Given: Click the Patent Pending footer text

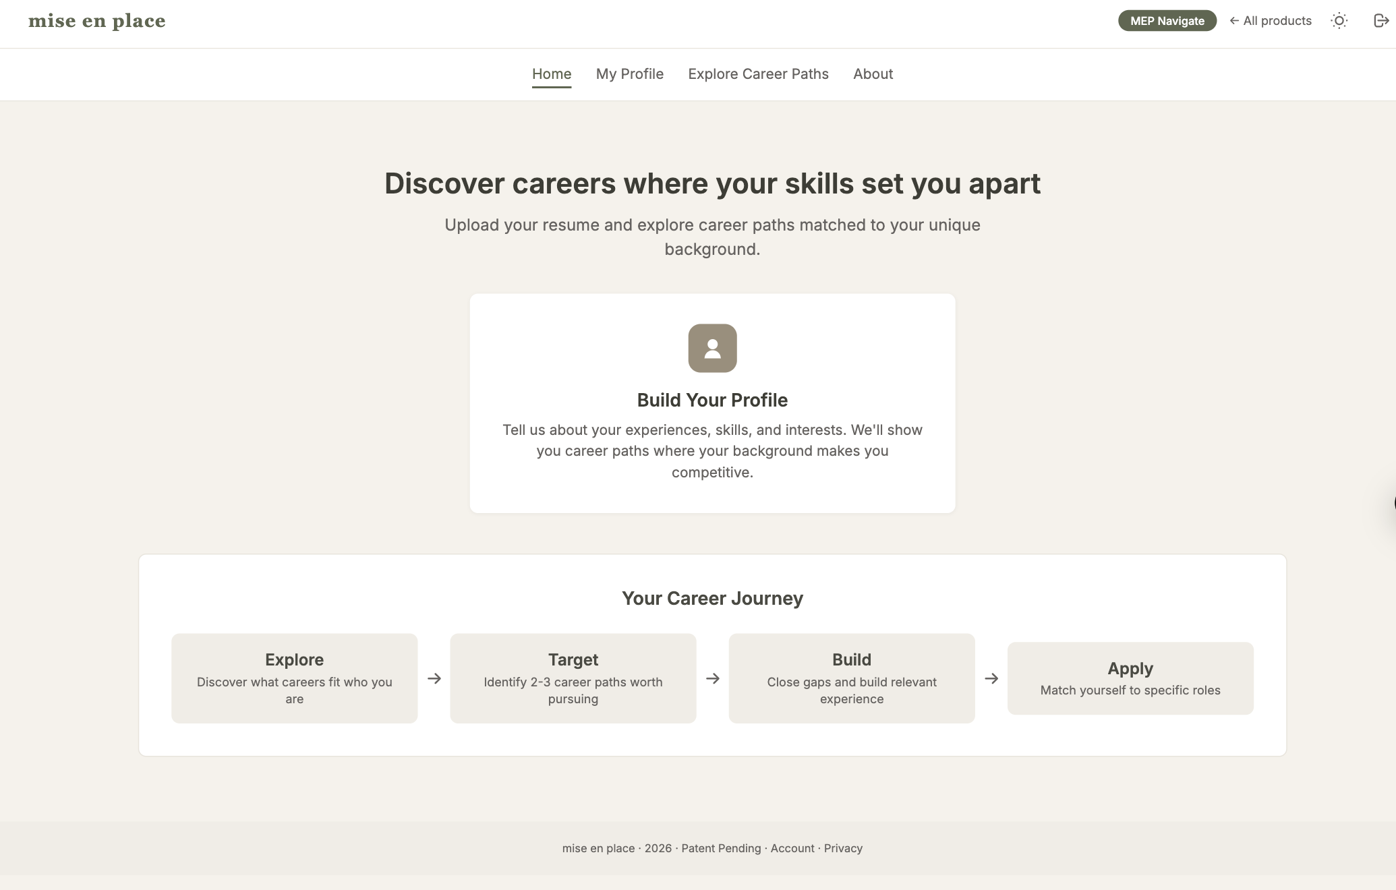Looking at the screenshot, I should point(721,848).
